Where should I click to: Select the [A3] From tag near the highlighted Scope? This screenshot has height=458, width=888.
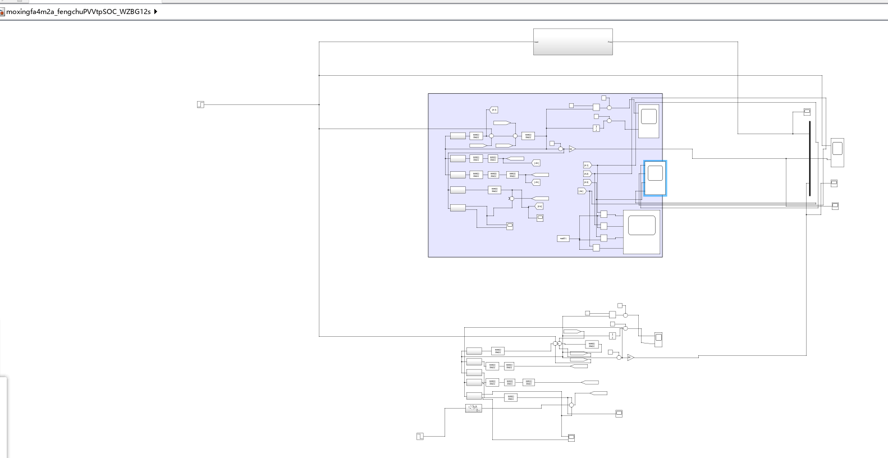tap(587, 182)
